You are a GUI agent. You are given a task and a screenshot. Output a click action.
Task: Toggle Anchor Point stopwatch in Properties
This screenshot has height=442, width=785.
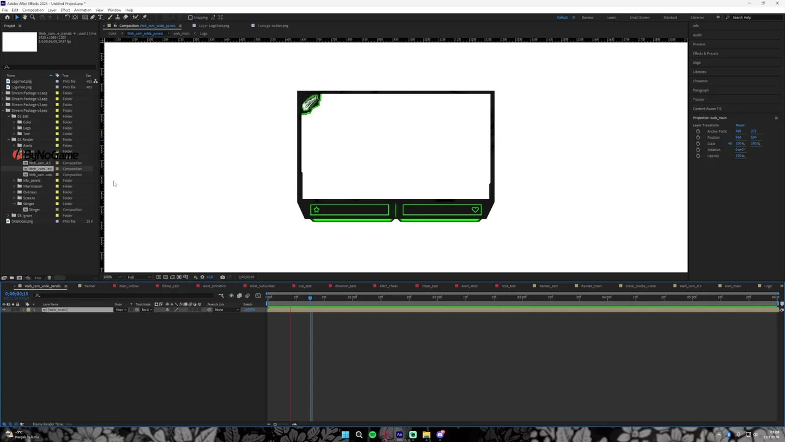[698, 131]
